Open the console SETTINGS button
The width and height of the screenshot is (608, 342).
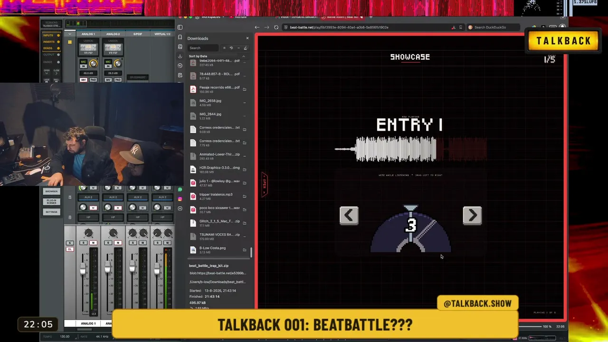tap(51, 212)
